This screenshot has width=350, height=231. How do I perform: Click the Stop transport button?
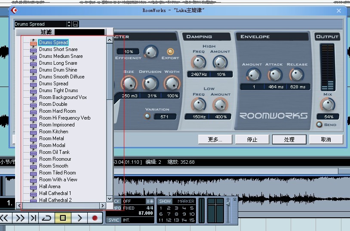pyautogui.click(x=63, y=218)
